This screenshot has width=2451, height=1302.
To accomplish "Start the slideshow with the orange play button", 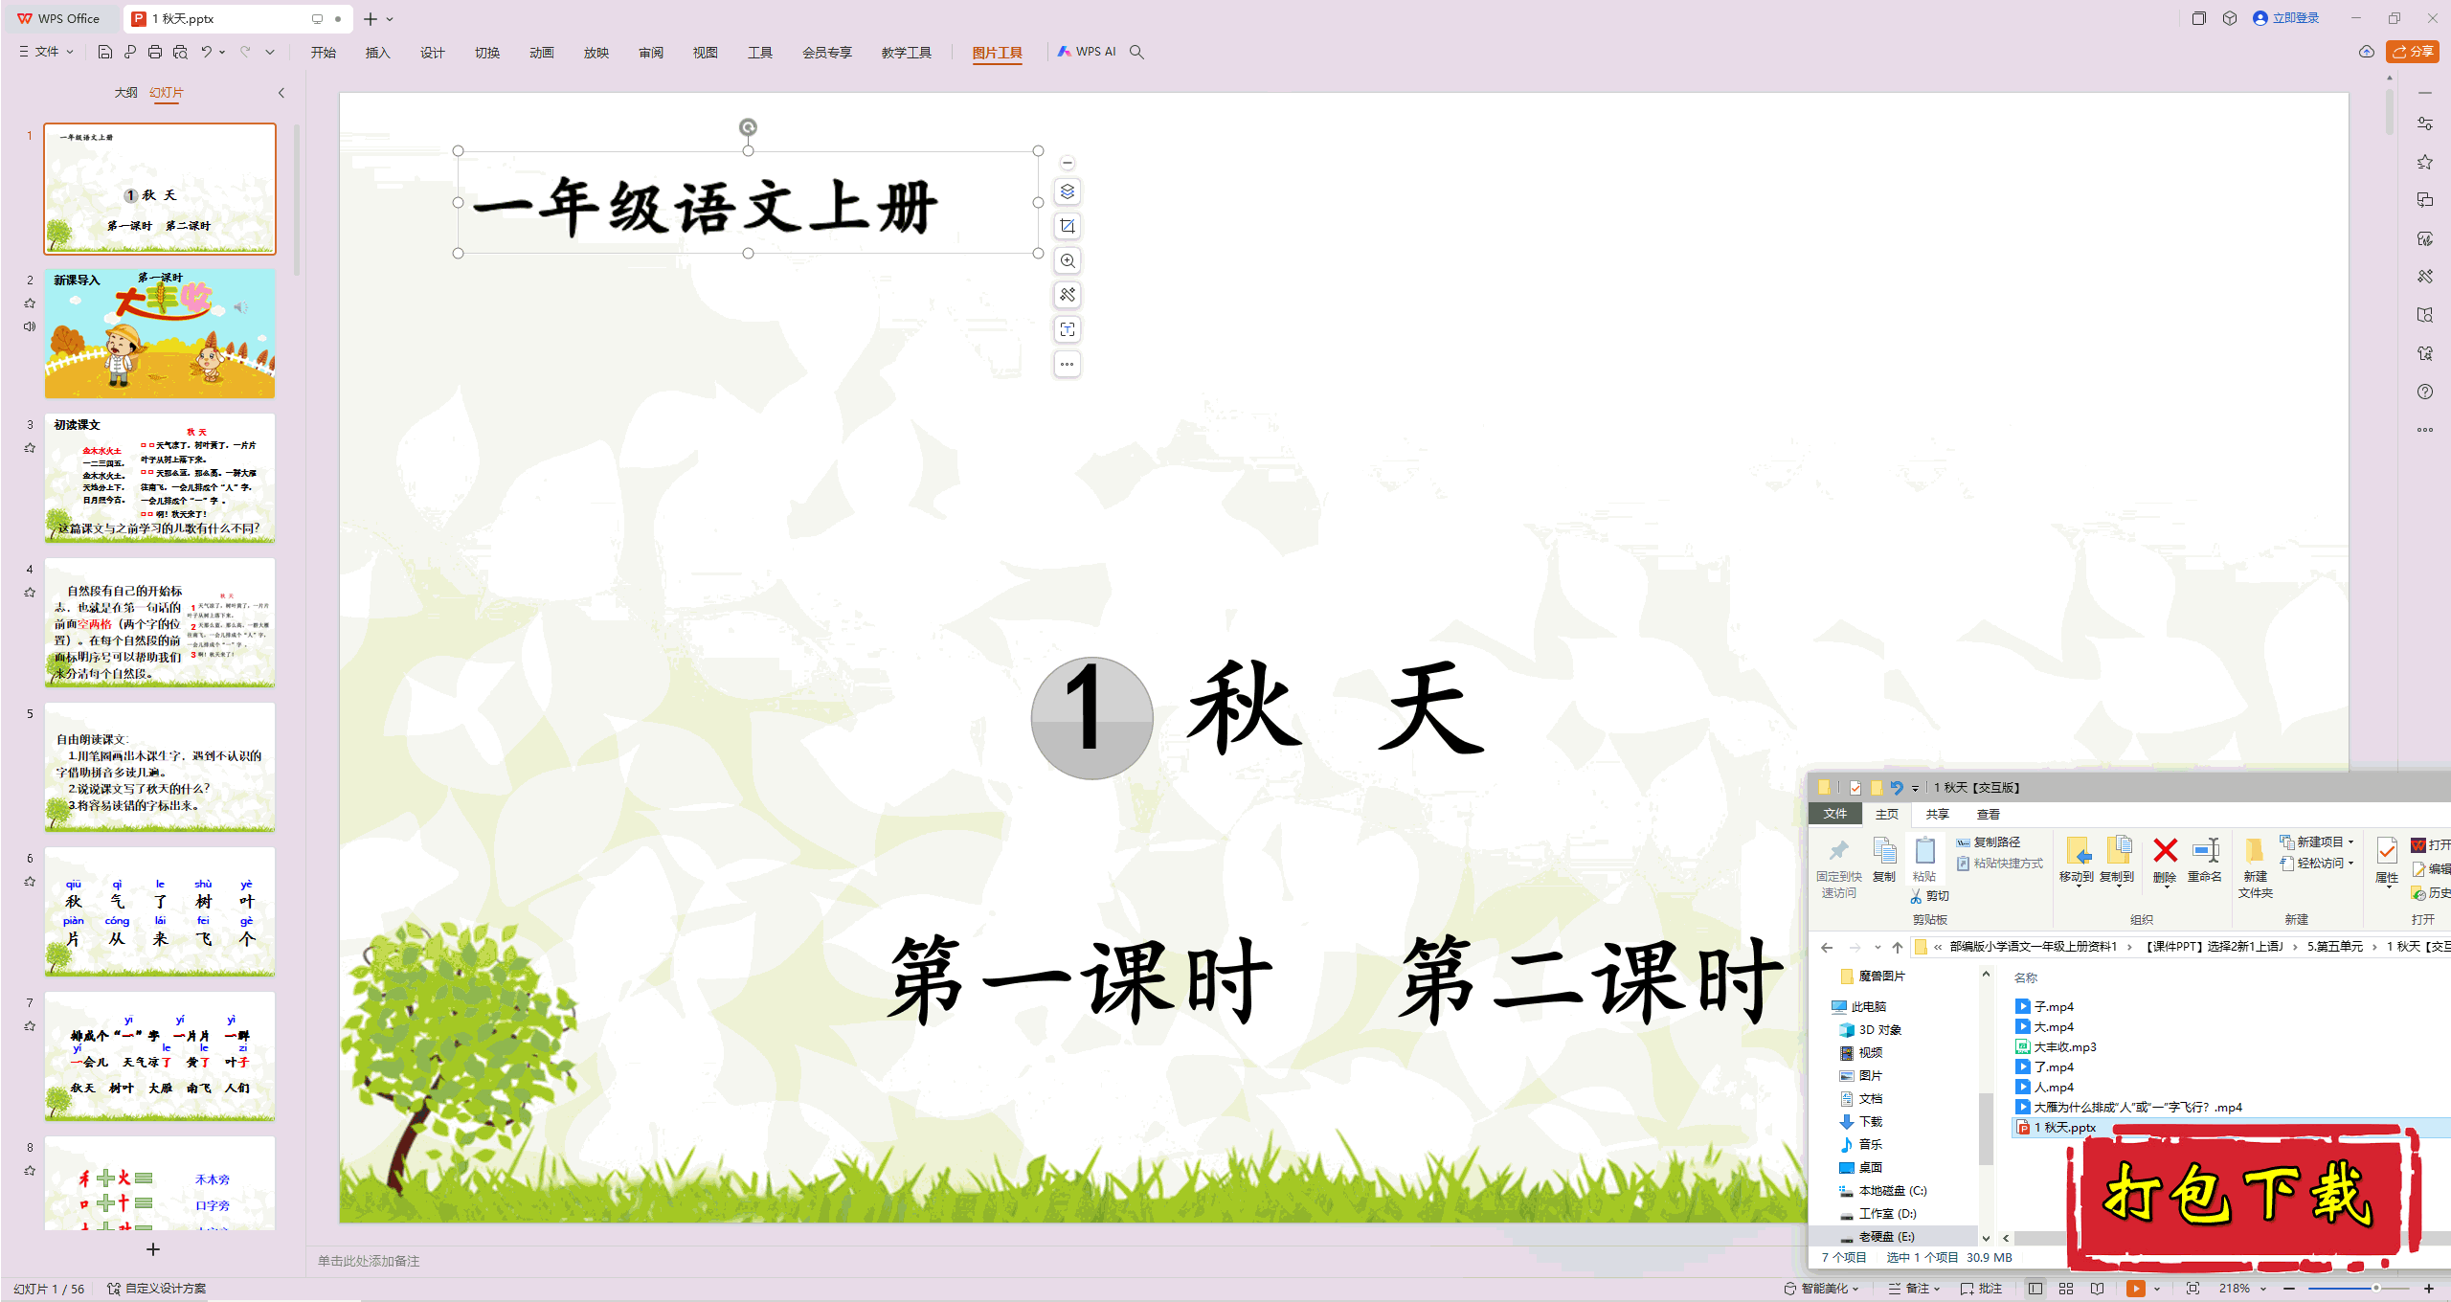I will pyautogui.click(x=2135, y=1289).
